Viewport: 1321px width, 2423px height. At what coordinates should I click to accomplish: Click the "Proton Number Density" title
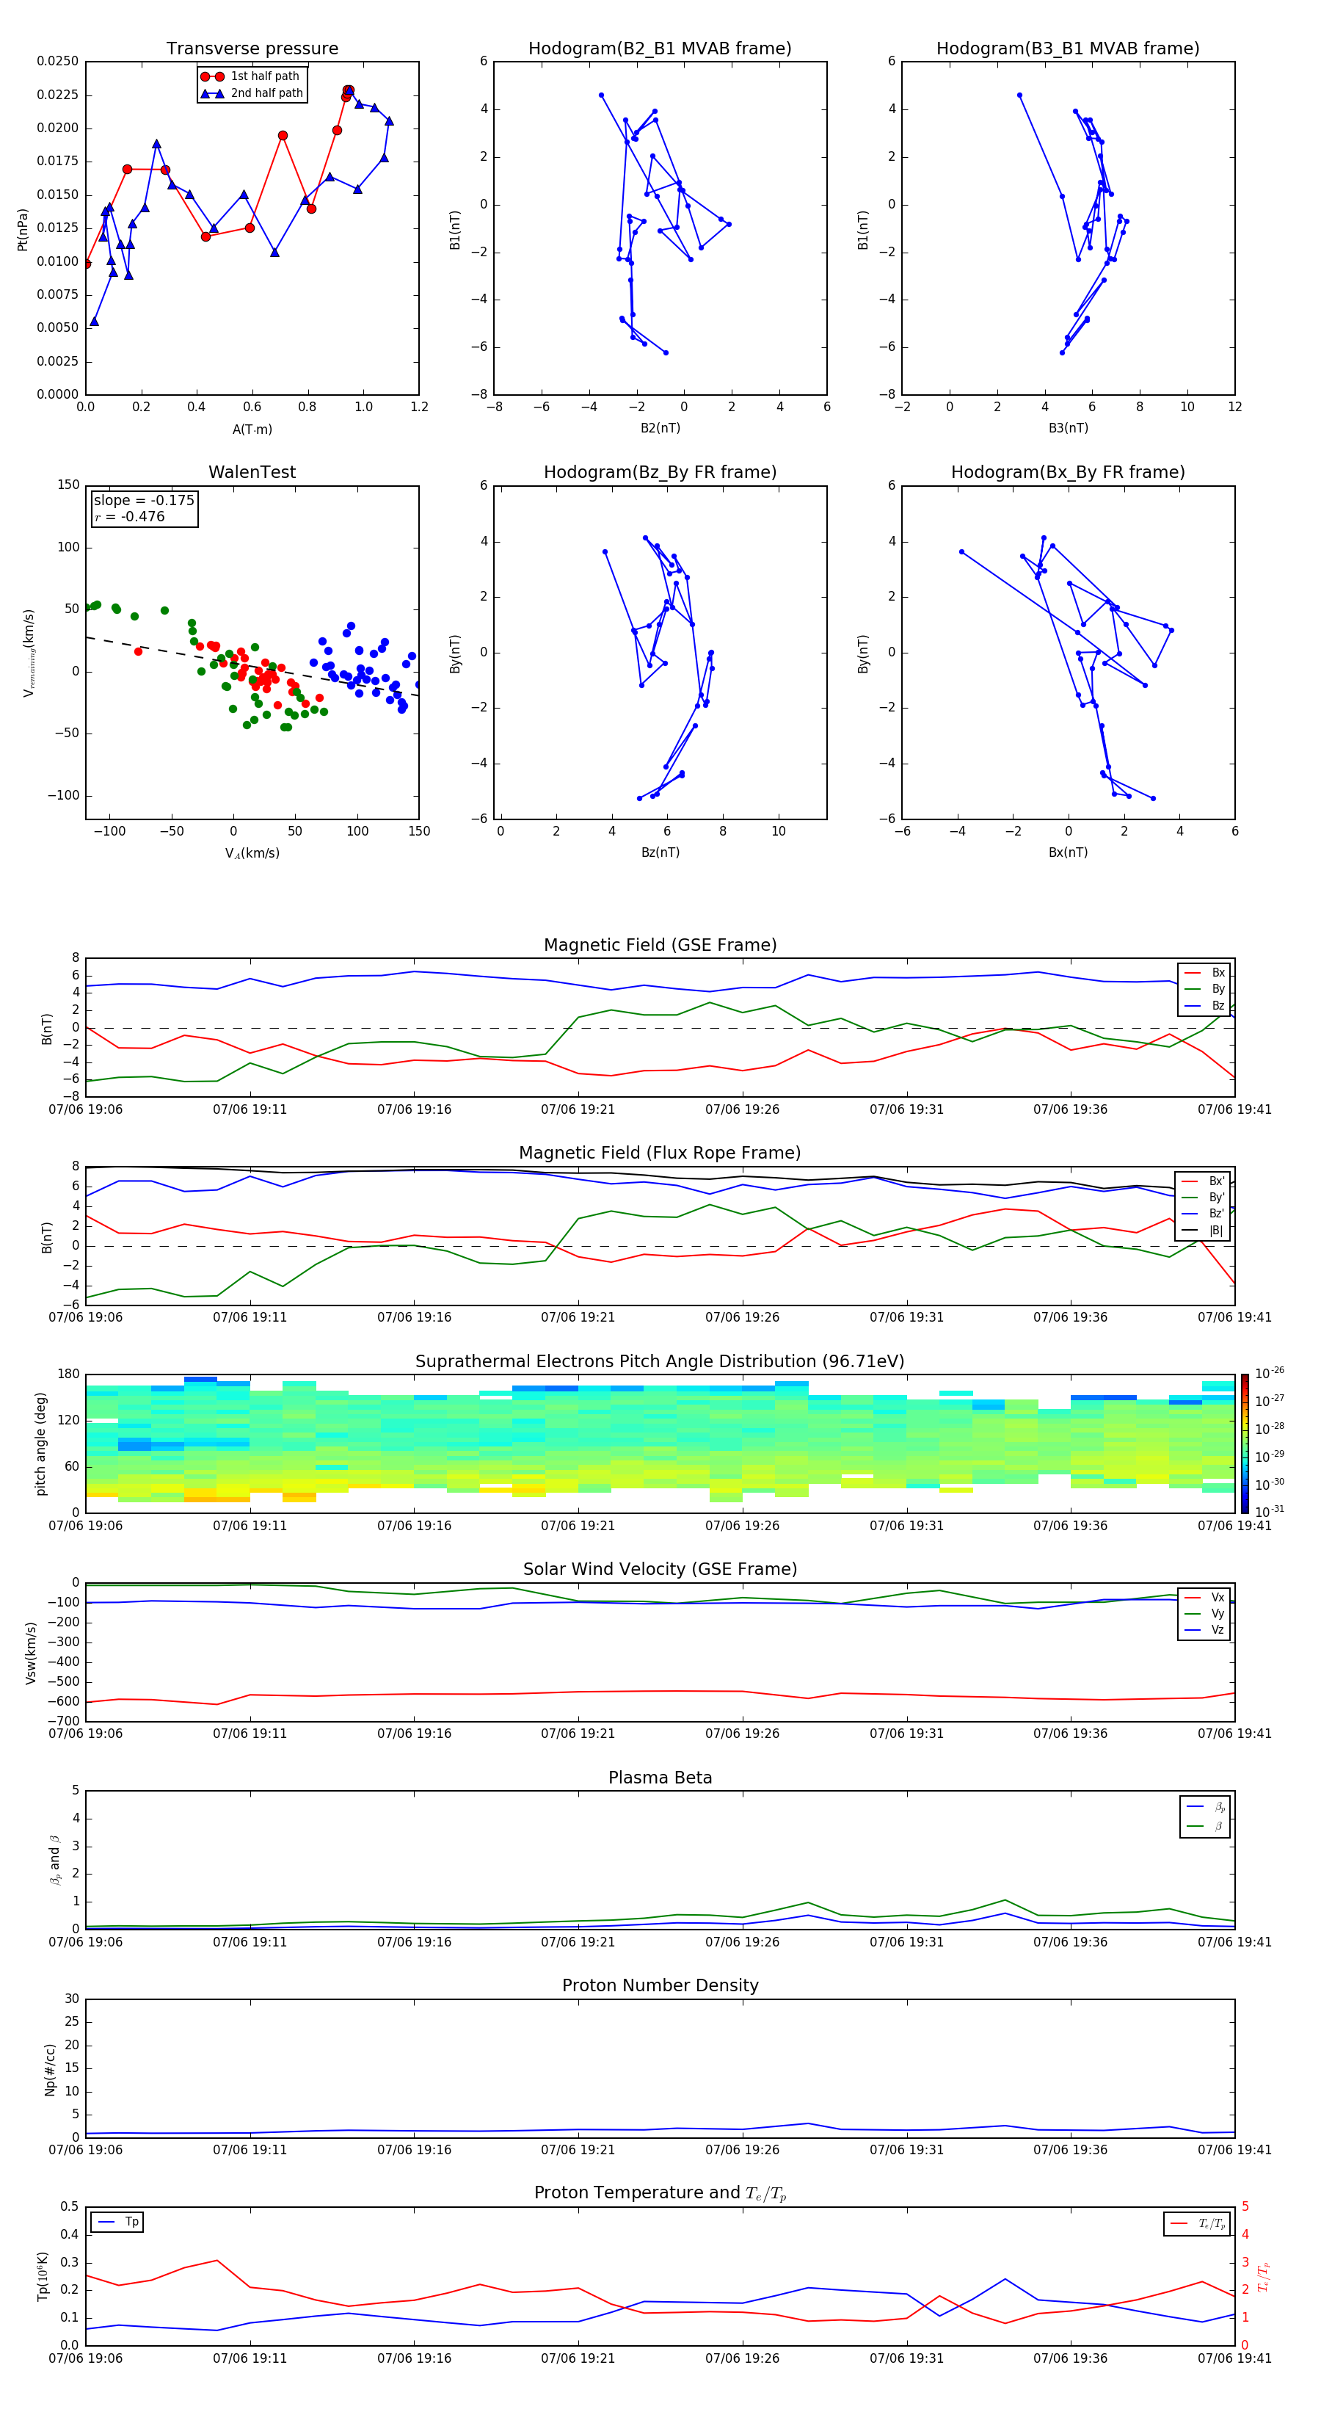[660, 1985]
